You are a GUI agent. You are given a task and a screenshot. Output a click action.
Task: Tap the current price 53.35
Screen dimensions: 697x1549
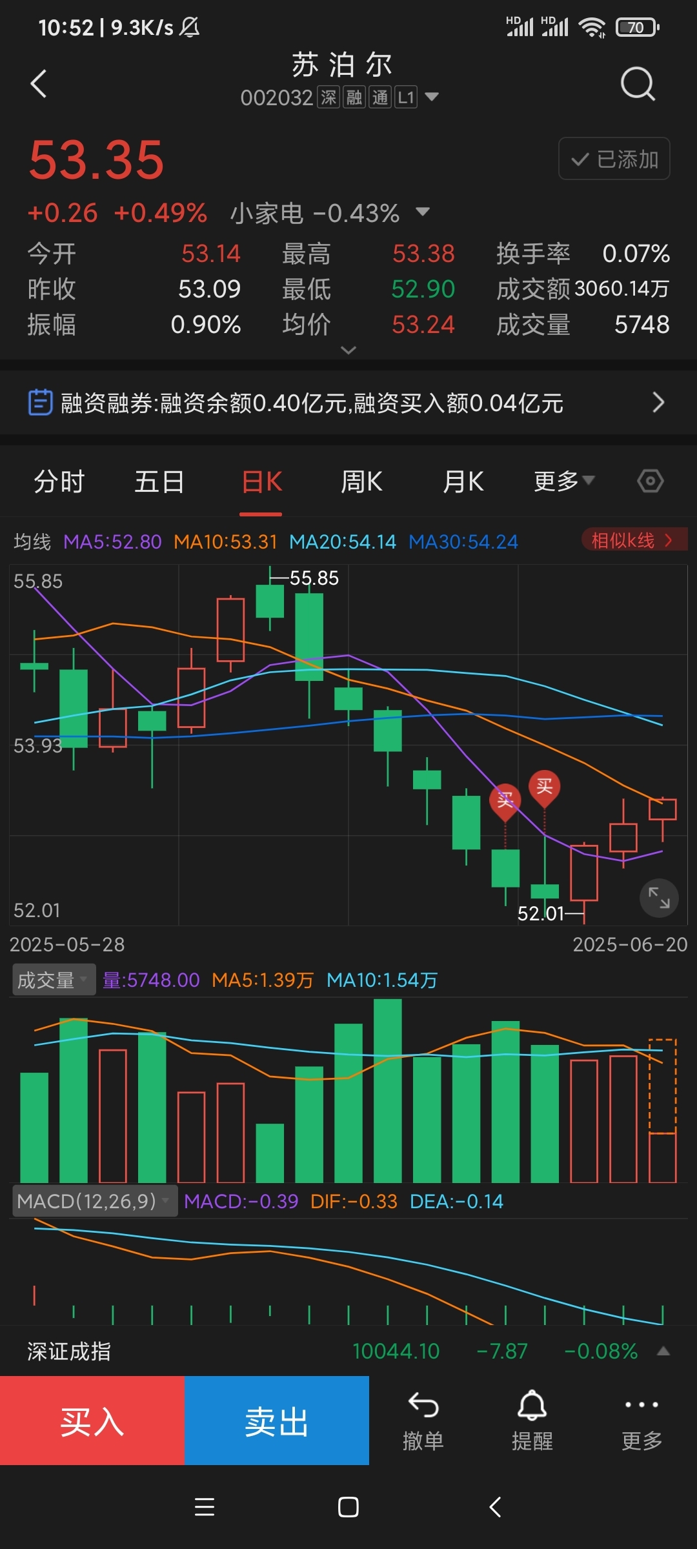[97, 160]
